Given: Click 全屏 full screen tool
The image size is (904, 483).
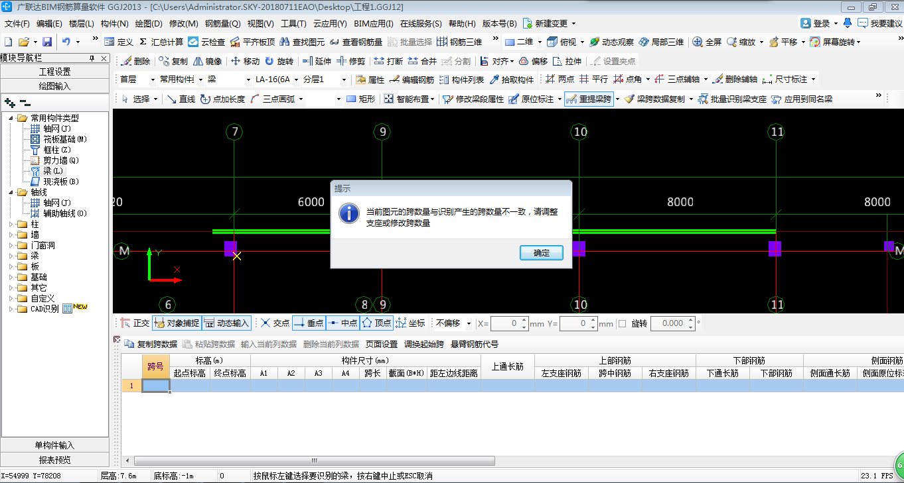Looking at the screenshot, I should pos(707,42).
